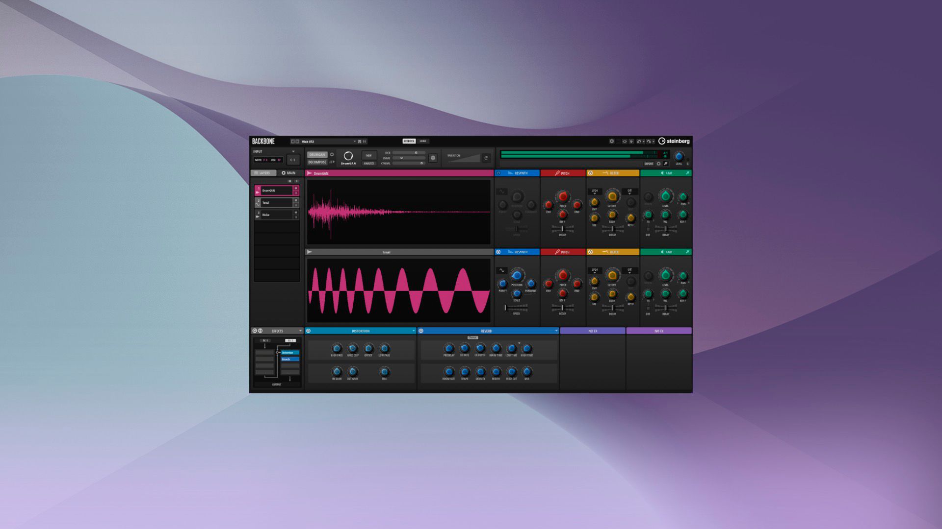Open the LP24 filter type dropdown on DrumGAN layer
The height and width of the screenshot is (529, 942).
595,192
